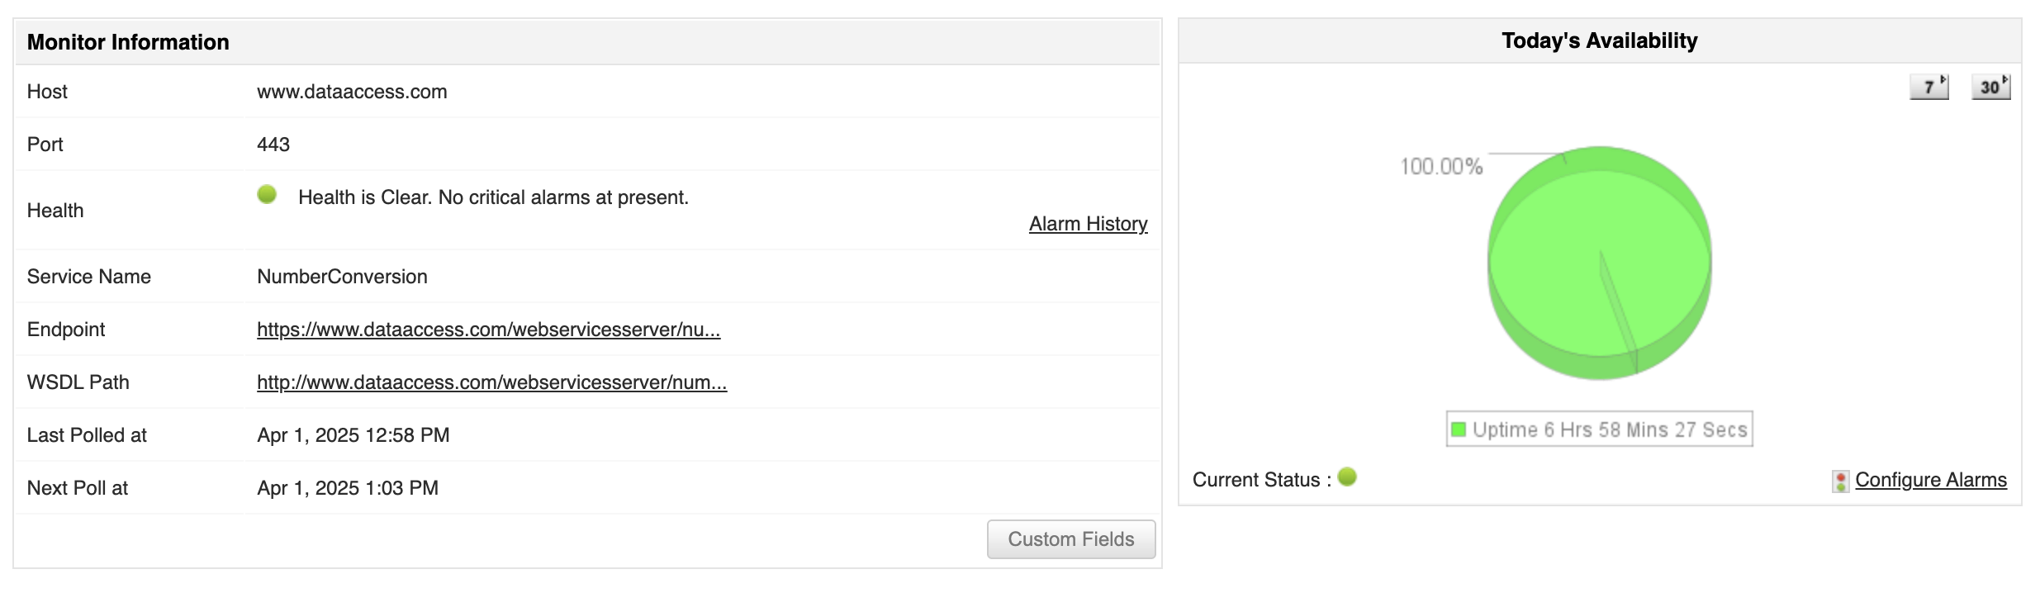Open the Alarm History link

pos(1088,224)
